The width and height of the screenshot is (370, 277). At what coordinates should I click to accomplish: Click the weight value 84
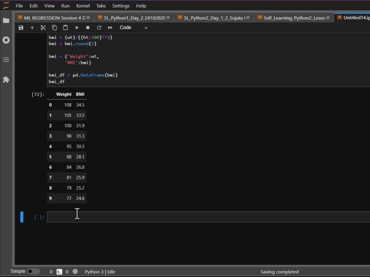tap(69, 167)
